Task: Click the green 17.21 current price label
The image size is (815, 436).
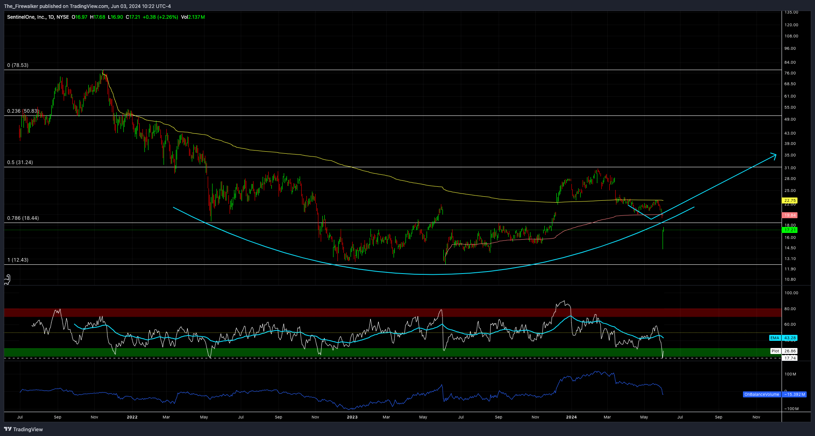Action: (x=790, y=230)
